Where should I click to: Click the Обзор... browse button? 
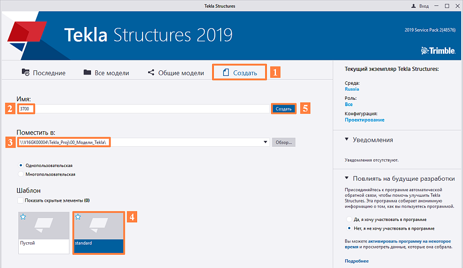tap(283, 142)
